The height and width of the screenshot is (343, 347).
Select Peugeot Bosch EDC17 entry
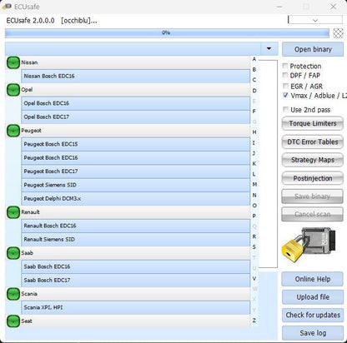click(x=135, y=171)
